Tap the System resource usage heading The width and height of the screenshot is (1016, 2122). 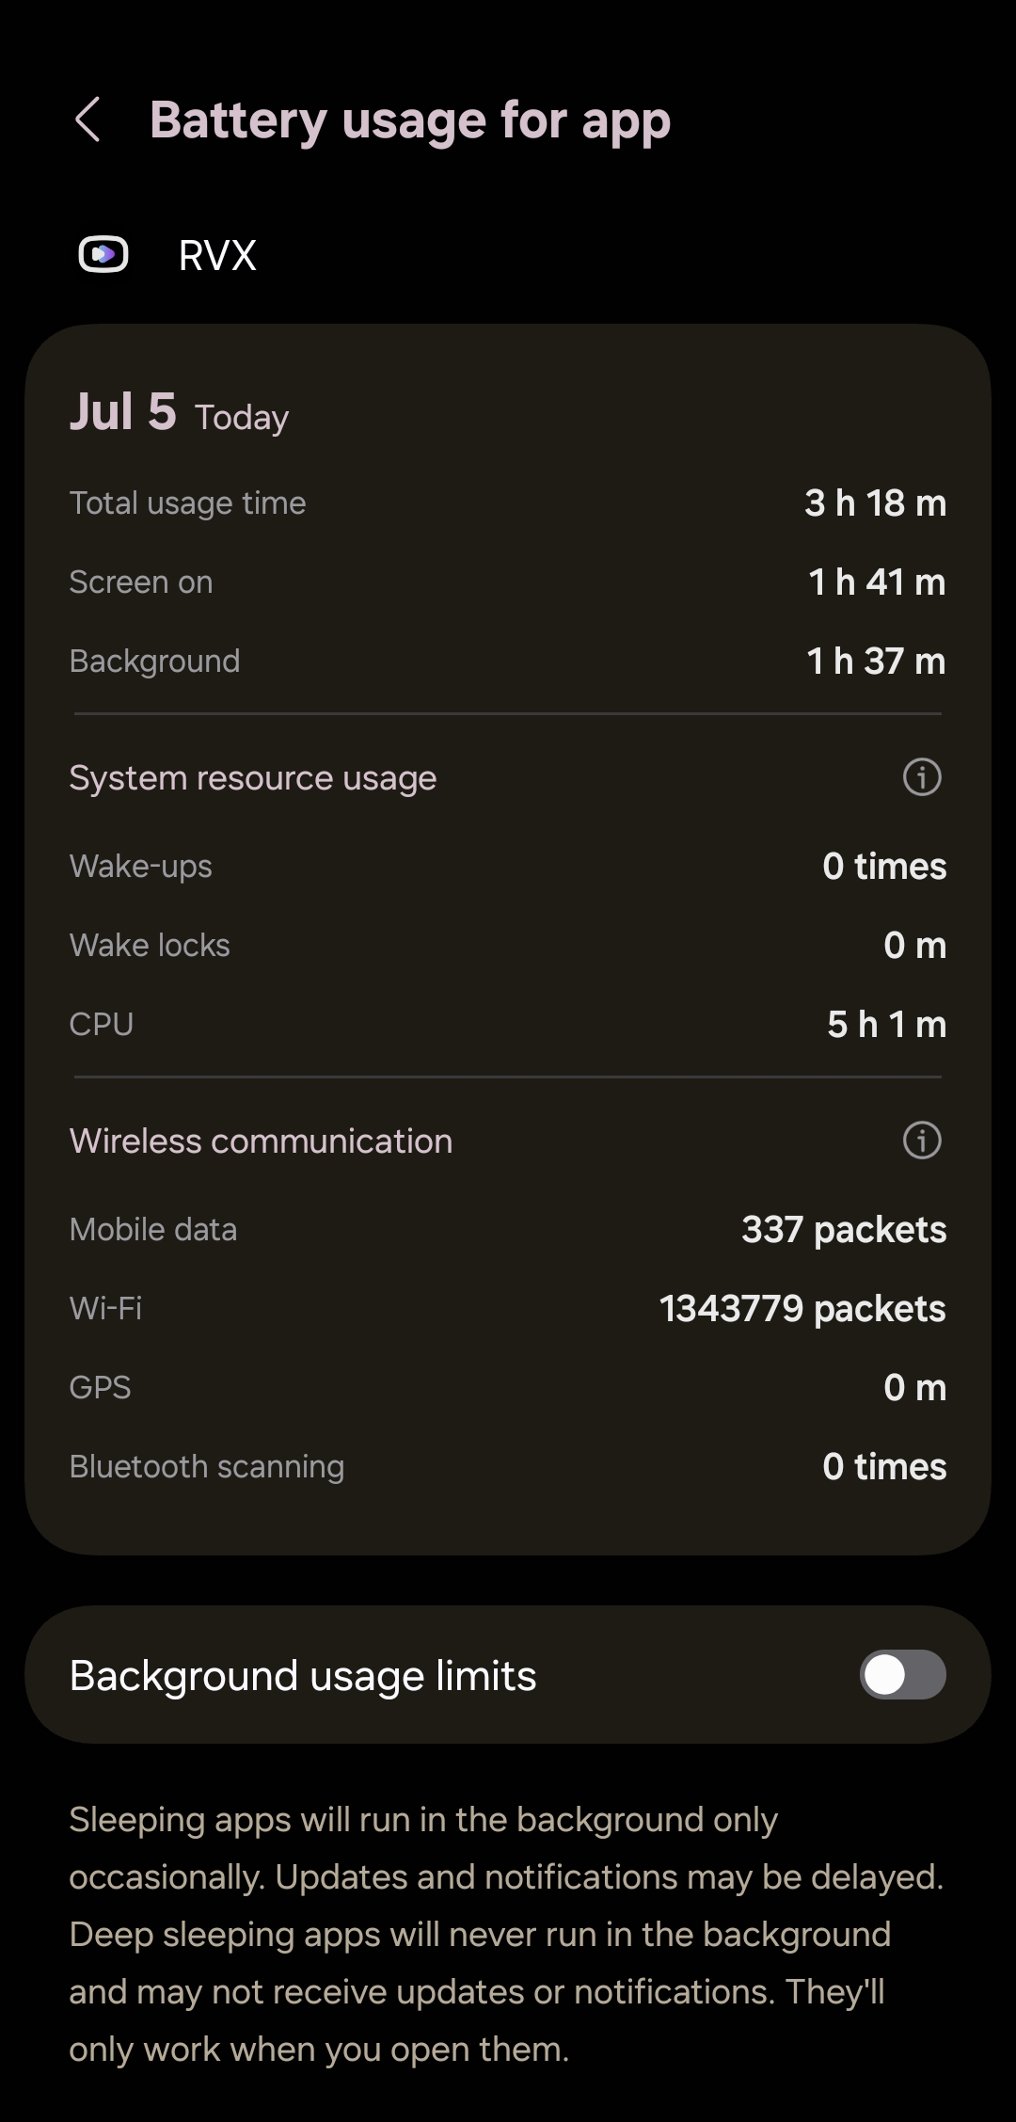coord(253,778)
